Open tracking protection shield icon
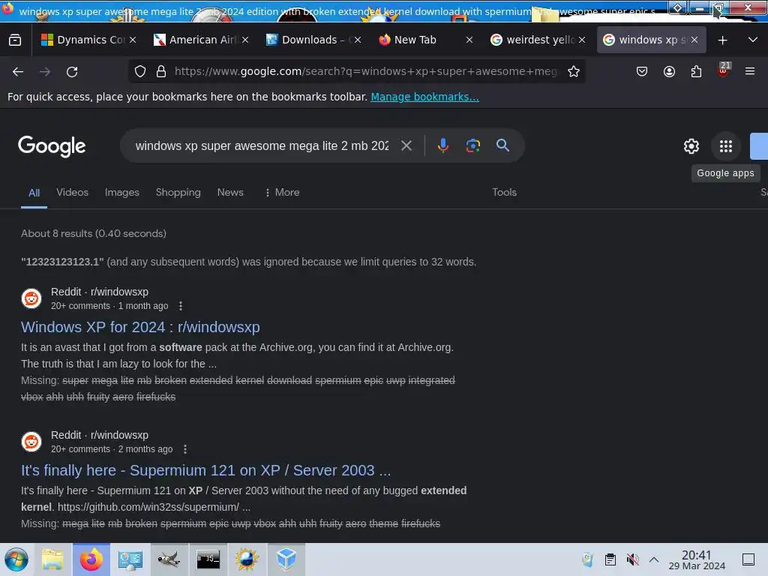This screenshot has height=576, width=768. 140,71
